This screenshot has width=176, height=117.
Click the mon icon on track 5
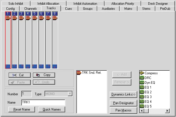coord(35,18)
